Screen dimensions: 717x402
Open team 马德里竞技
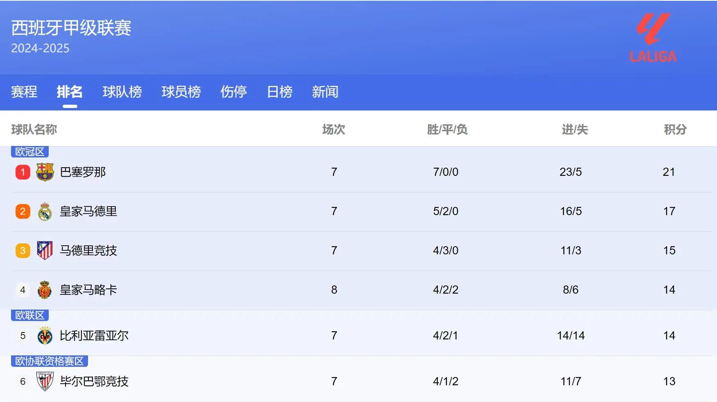pyautogui.click(x=88, y=251)
